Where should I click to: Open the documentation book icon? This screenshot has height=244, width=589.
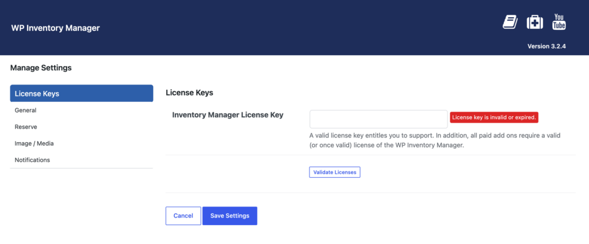pyautogui.click(x=510, y=22)
